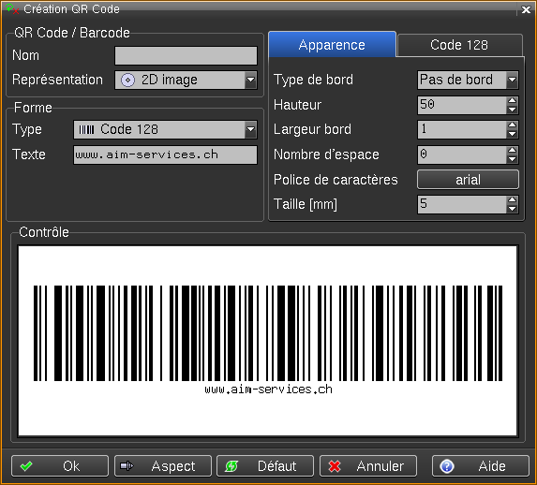Select the Apparence tab
This screenshot has width=537, height=485.
(332, 45)
